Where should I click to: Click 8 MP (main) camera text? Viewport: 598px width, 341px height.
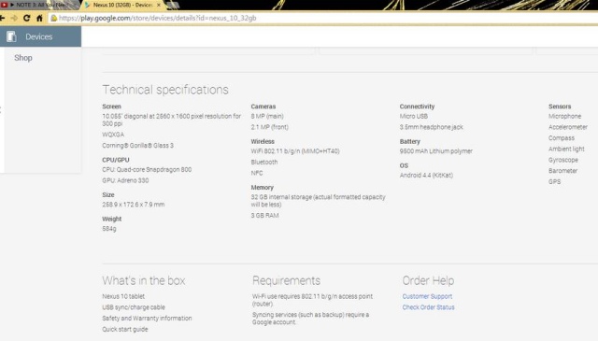[267, 117]
